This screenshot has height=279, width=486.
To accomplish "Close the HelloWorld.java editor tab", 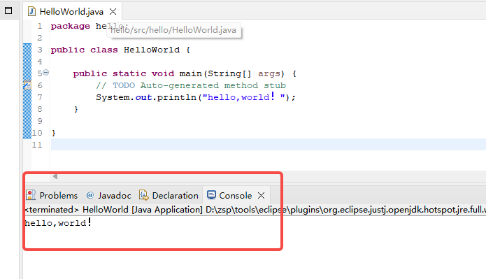I will [113, 12].
